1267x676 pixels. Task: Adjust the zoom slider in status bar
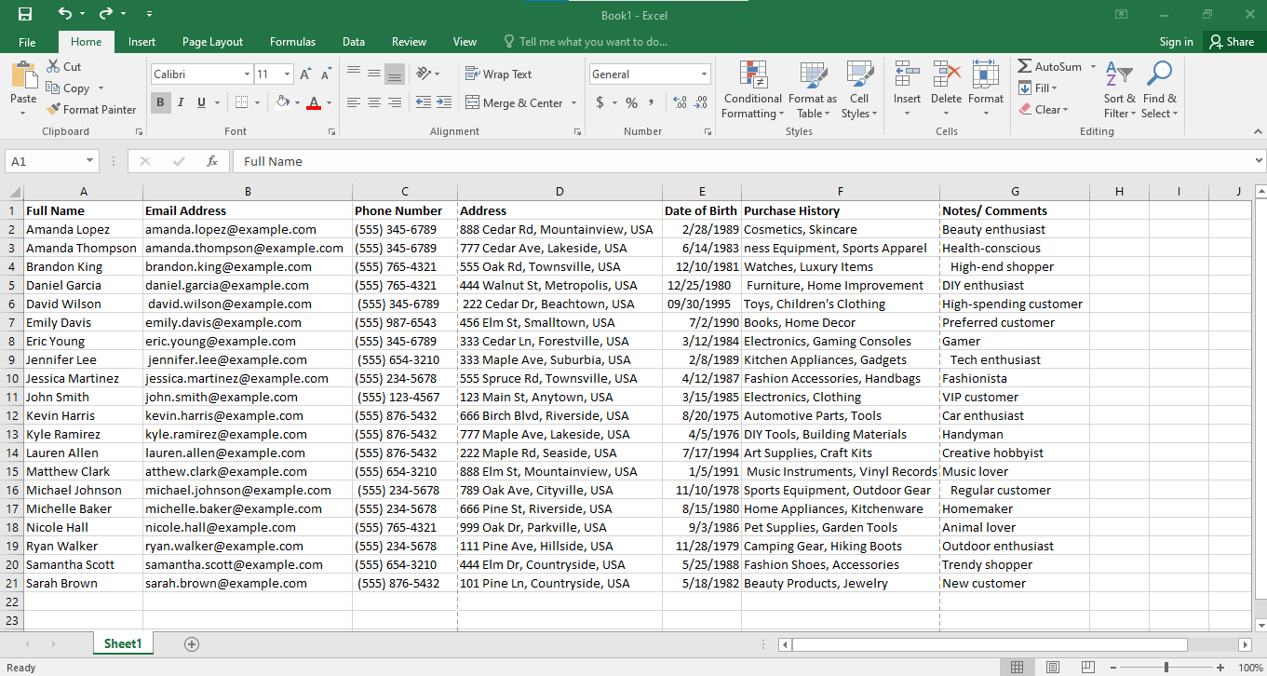click(1166, 668)
